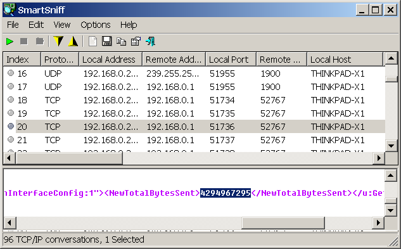Image resolution: width=401 pixels, height=249 pixels.
Task: Click the connection list scroll right arrow
Action: [x=379, y=158]
